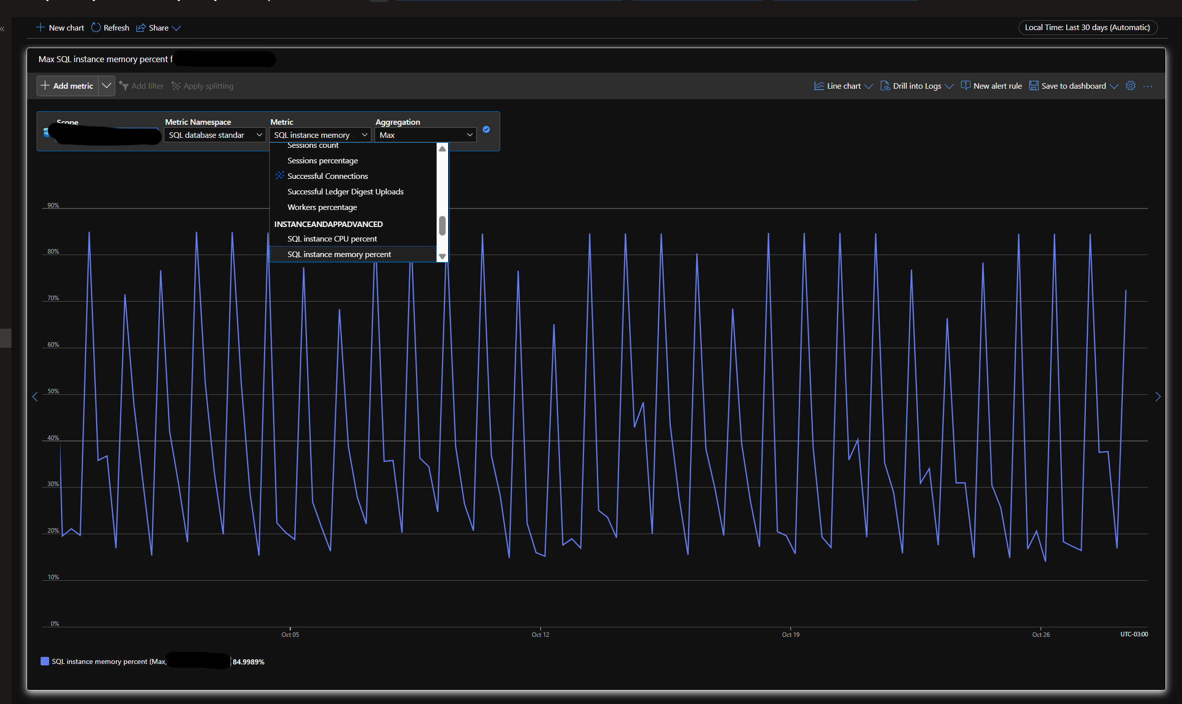Navigate chart to previous time range arrow
The height and width of the screenshot is (704, 1182).
pyautogui.click(x=35, y=397)
